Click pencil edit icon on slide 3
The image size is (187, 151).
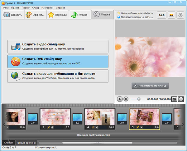pos(48,127)
